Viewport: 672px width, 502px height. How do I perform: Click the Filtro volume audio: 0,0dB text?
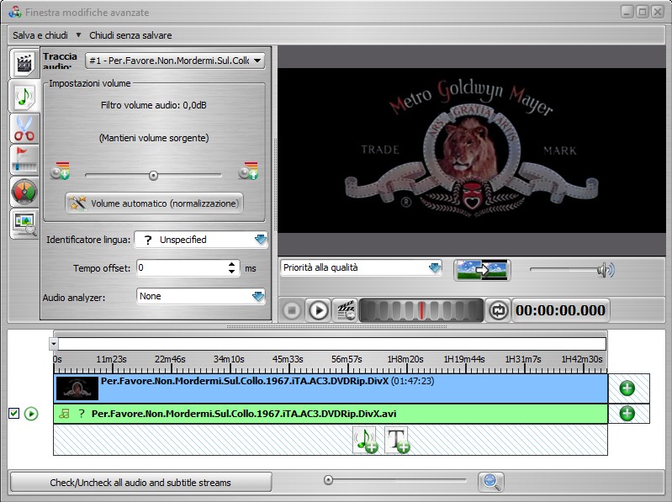coord(154,105)
